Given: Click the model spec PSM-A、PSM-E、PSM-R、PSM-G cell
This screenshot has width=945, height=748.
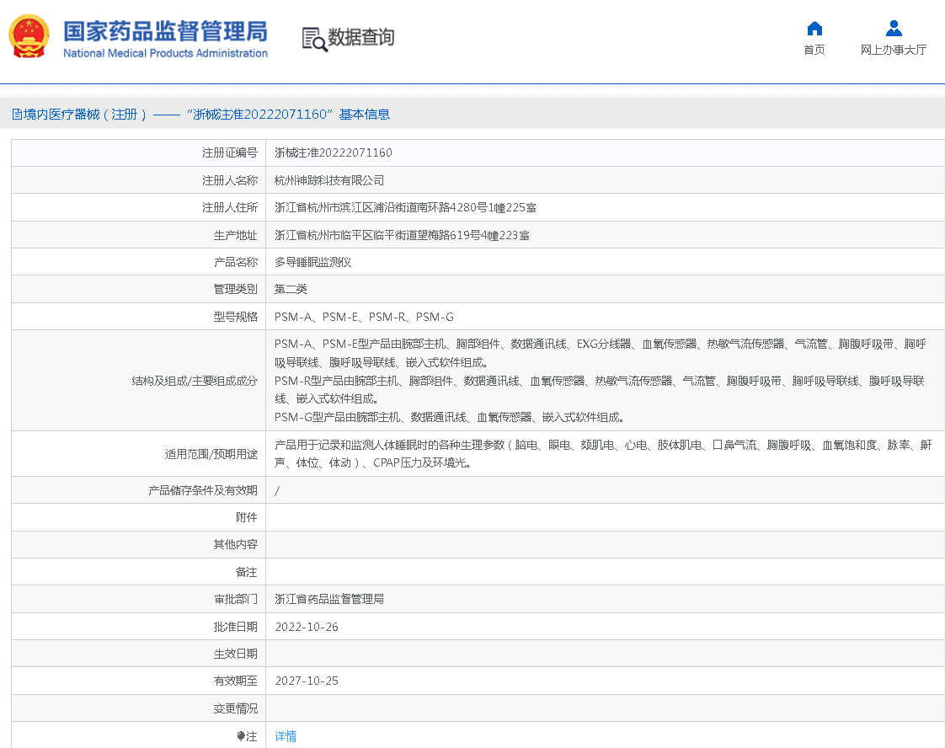Looking at the screenshot, I should pos(364,317).
